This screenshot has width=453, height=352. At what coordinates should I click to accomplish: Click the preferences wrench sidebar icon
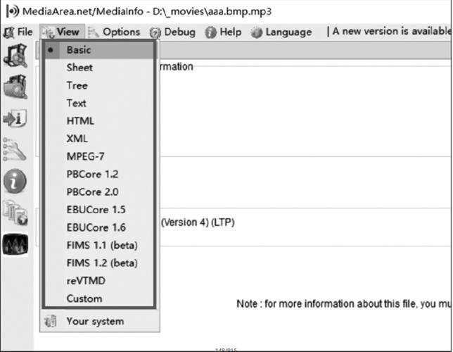(15, 149)
